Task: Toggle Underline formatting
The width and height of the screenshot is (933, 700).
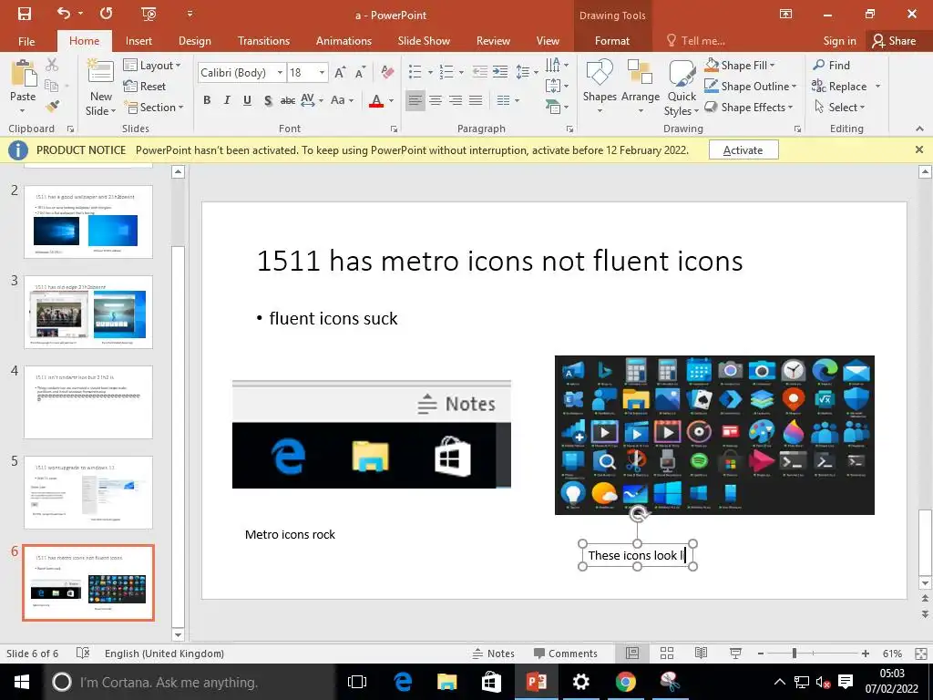Action: 247,100
